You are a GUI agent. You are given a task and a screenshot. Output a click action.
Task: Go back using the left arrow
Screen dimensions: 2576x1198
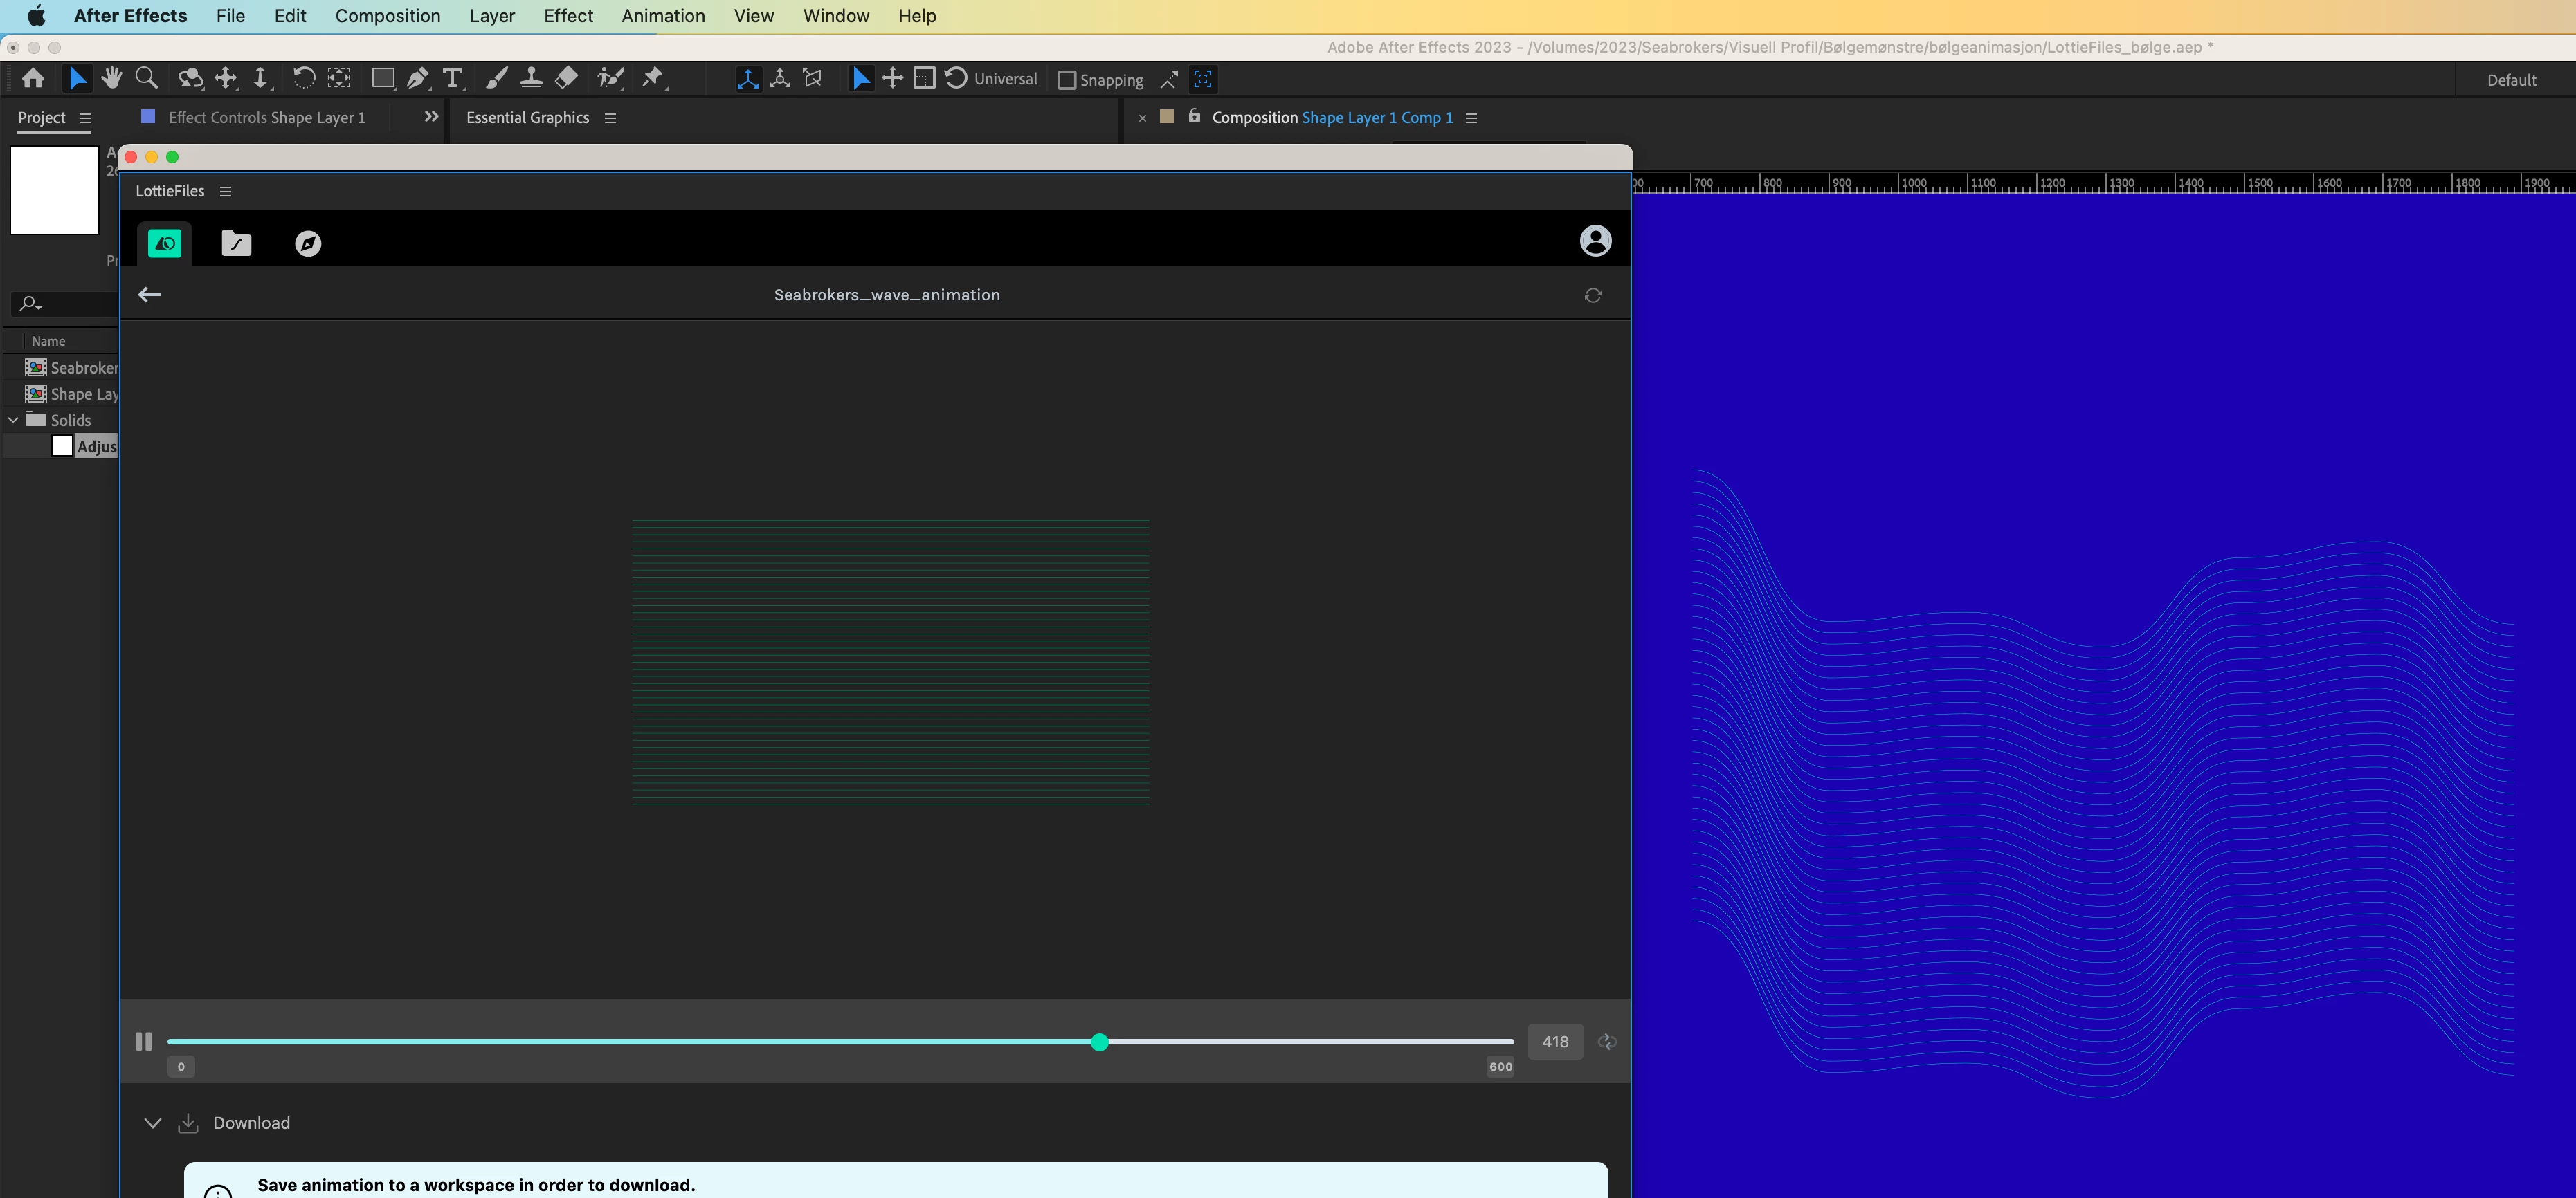[x=149, y=295]
